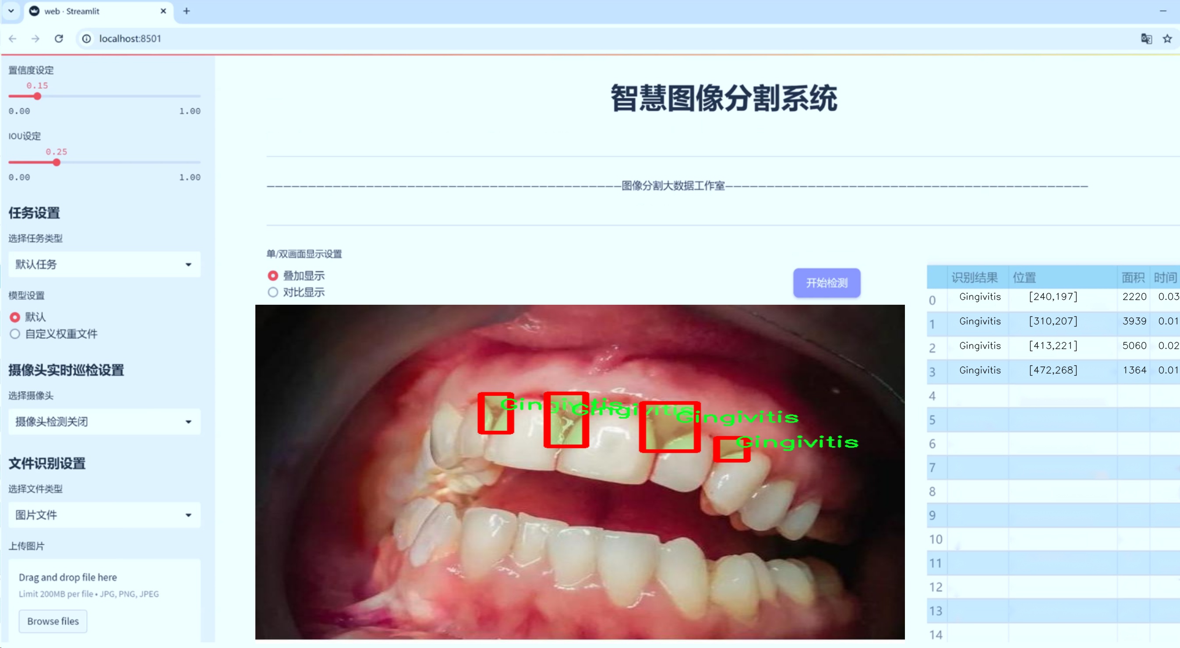
Task: Expand the 默认任务 task type dropdown
Action: tap(104, 264)
